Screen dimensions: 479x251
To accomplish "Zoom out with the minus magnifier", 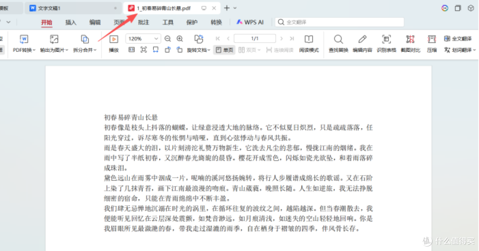I will tap(167, 39).
